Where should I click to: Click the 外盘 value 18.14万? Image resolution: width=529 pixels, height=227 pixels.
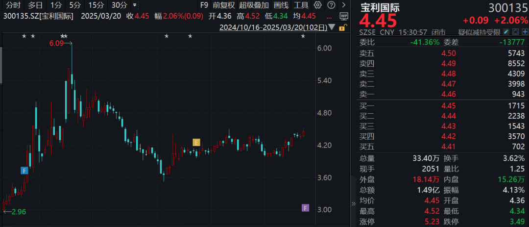(426, 179)
